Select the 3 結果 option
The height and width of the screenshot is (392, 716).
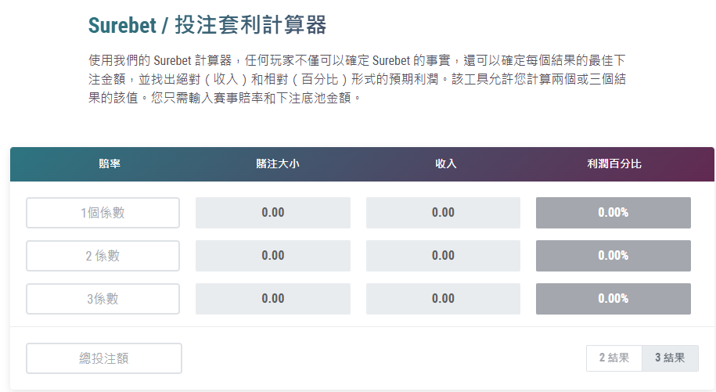pyautogui.click(x=670, y=358)
